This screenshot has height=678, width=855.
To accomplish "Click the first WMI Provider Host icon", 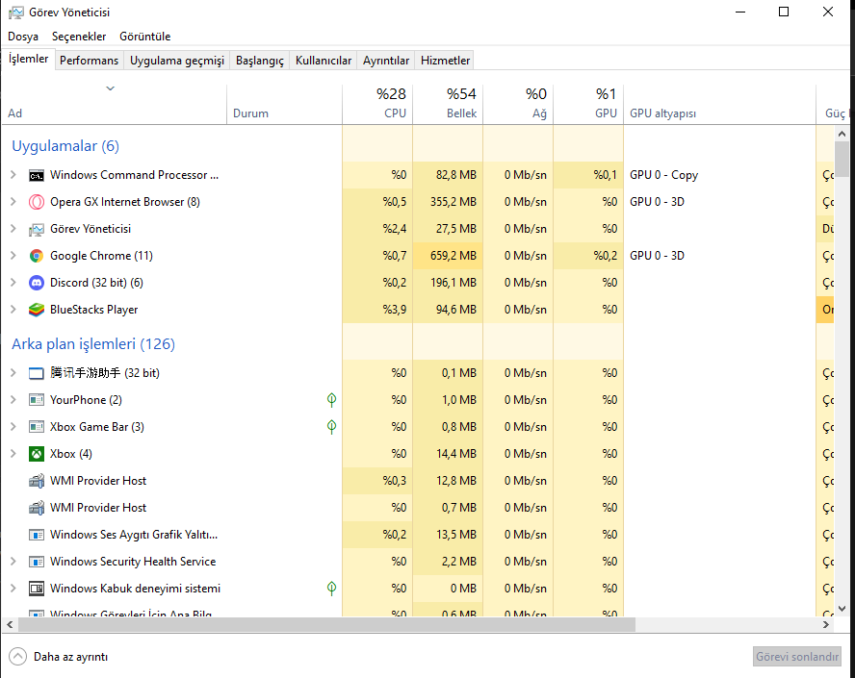I will click(36, 481).
